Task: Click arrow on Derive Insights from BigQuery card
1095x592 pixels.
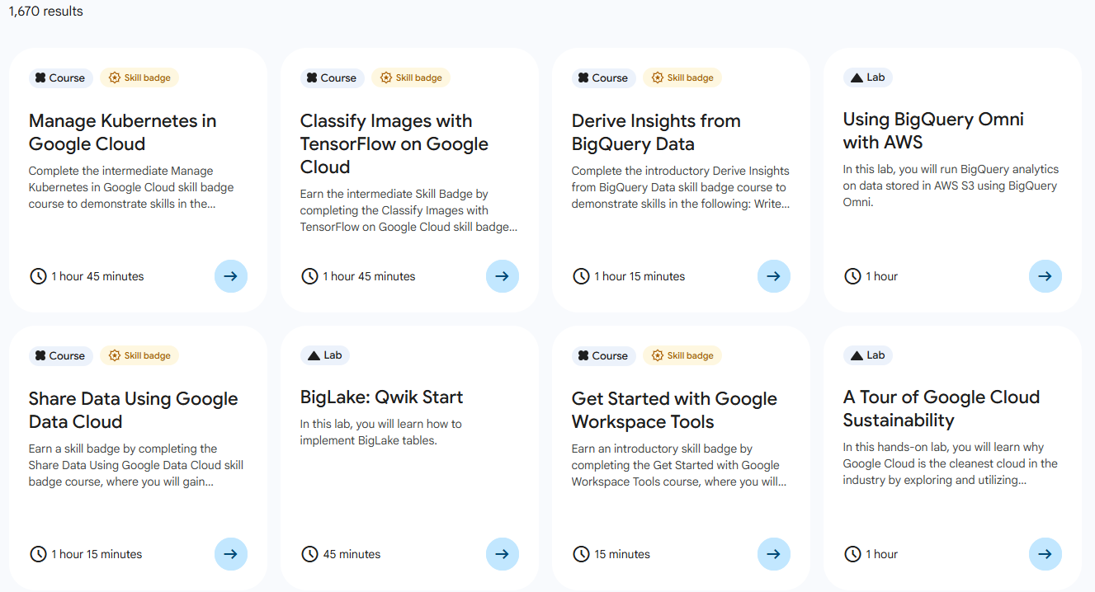Action: coord(773,276)
